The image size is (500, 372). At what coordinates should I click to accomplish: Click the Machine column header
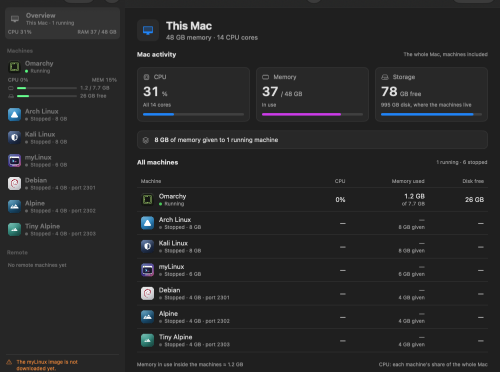pos(151,181)
